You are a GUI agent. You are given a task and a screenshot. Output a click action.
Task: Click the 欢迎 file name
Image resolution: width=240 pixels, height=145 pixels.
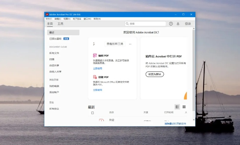click(x=112, y=120)
